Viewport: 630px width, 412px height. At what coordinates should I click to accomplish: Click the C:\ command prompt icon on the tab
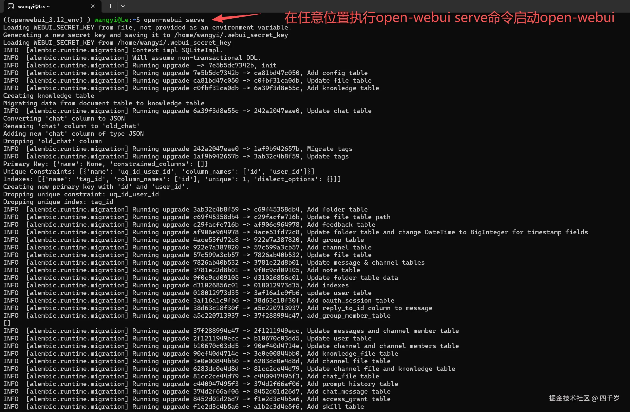[11, 6]
